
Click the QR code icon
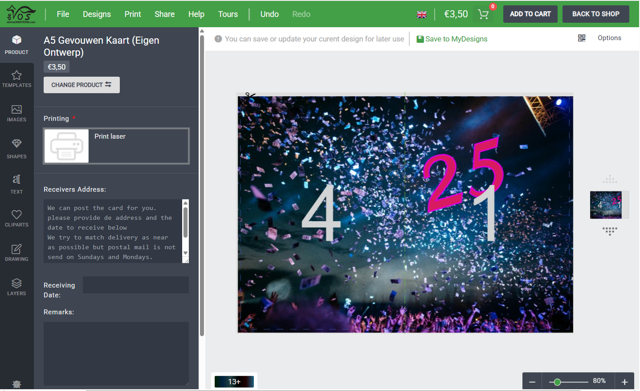582,38
